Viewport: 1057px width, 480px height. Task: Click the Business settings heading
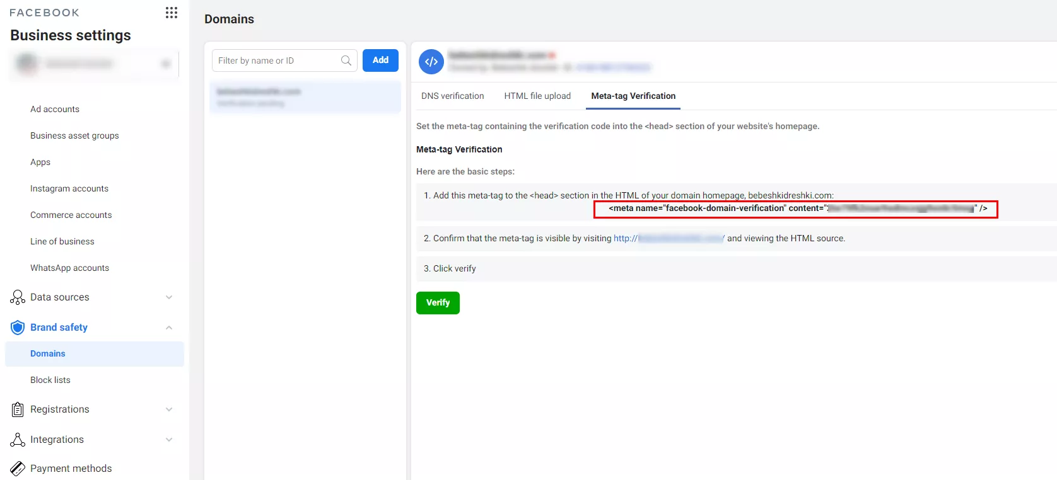point(71,35)
